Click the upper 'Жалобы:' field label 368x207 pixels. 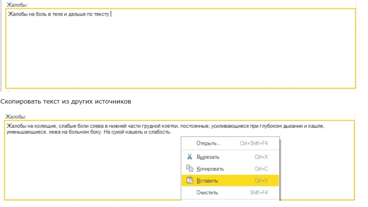pos(17,5)
